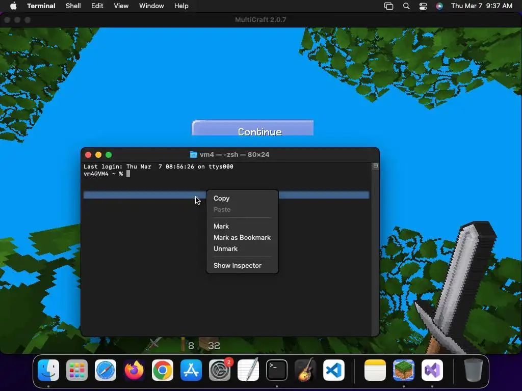Open the App Store icon
Viewport: 522px width, 391px height.
tap(191, 370)
